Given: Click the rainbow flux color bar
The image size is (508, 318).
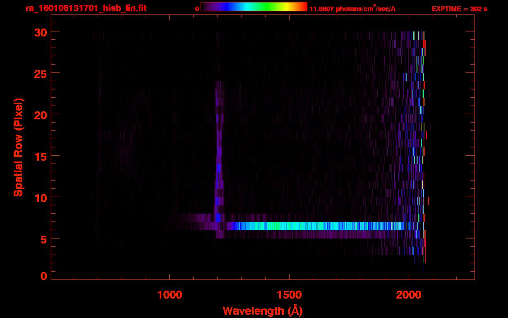Looking at the screenshot, I should click(x=254, y=7).
